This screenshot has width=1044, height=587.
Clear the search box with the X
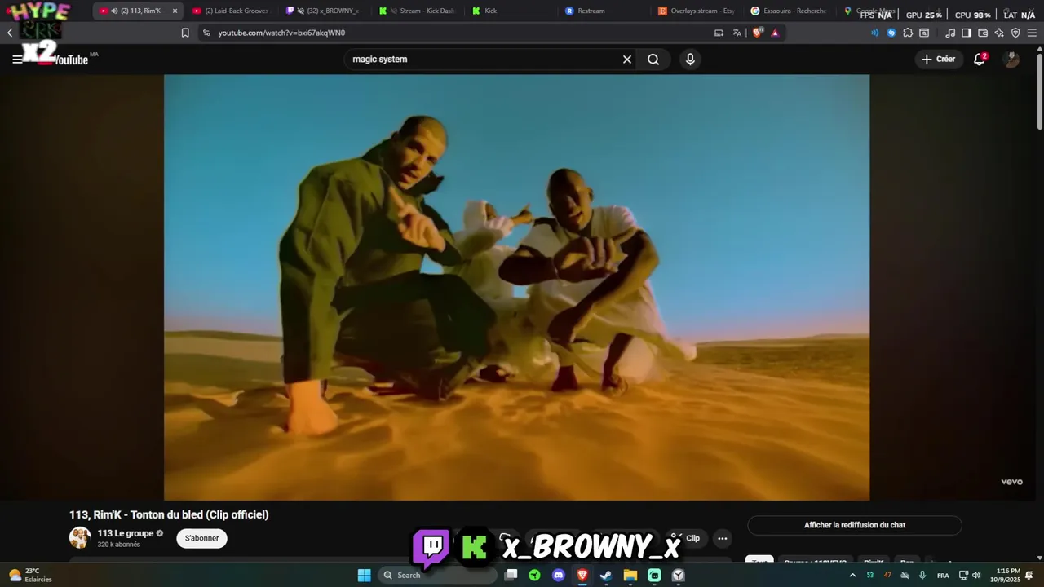click(x=627, y=59)
